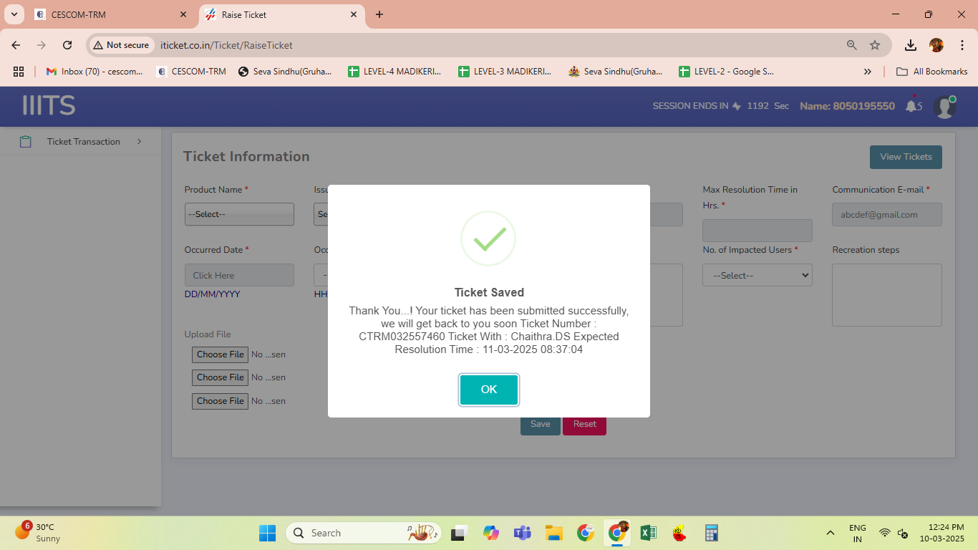978x550 pixels.
Task: Click the taskbar Search box
Action: (x=363, y=533)
